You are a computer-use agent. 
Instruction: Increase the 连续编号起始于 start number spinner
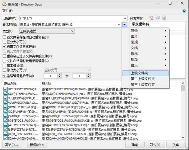coord(59,75)
